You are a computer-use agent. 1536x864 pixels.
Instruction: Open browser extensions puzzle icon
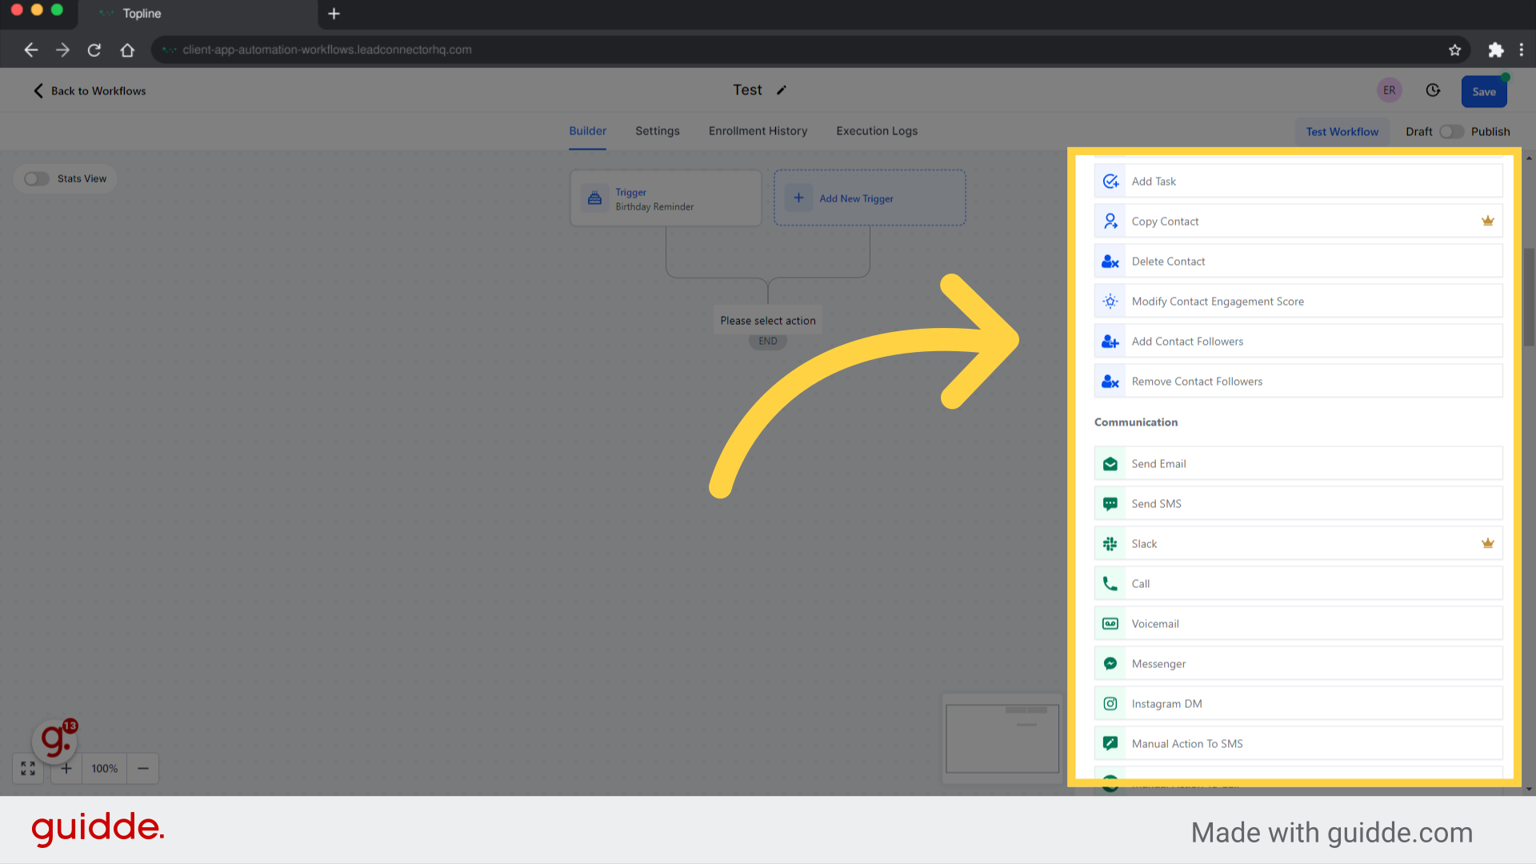click(1495, 50)
